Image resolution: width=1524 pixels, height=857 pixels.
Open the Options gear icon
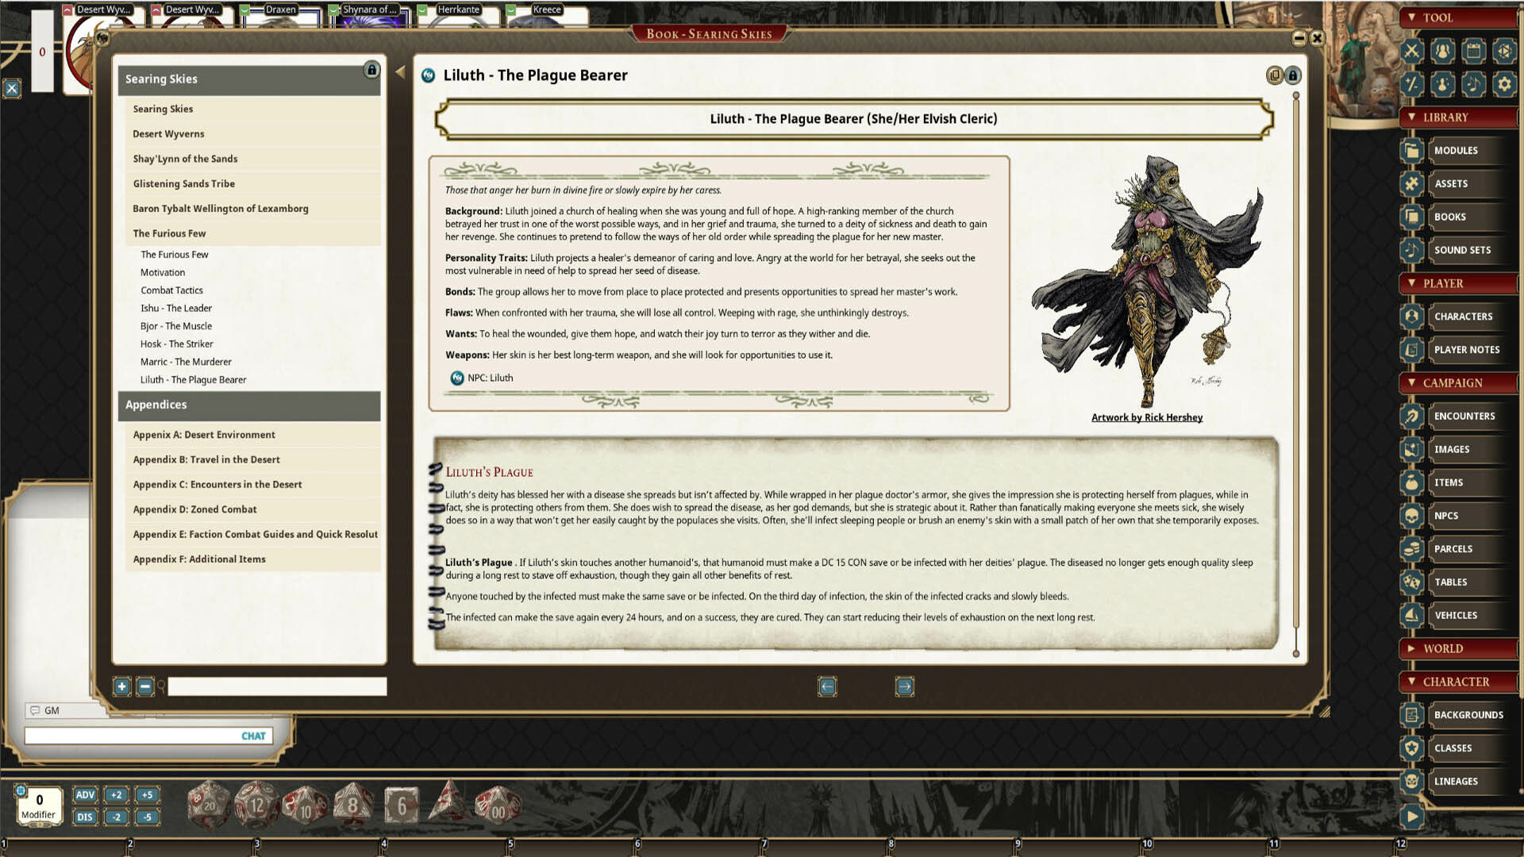(1505, 84)
